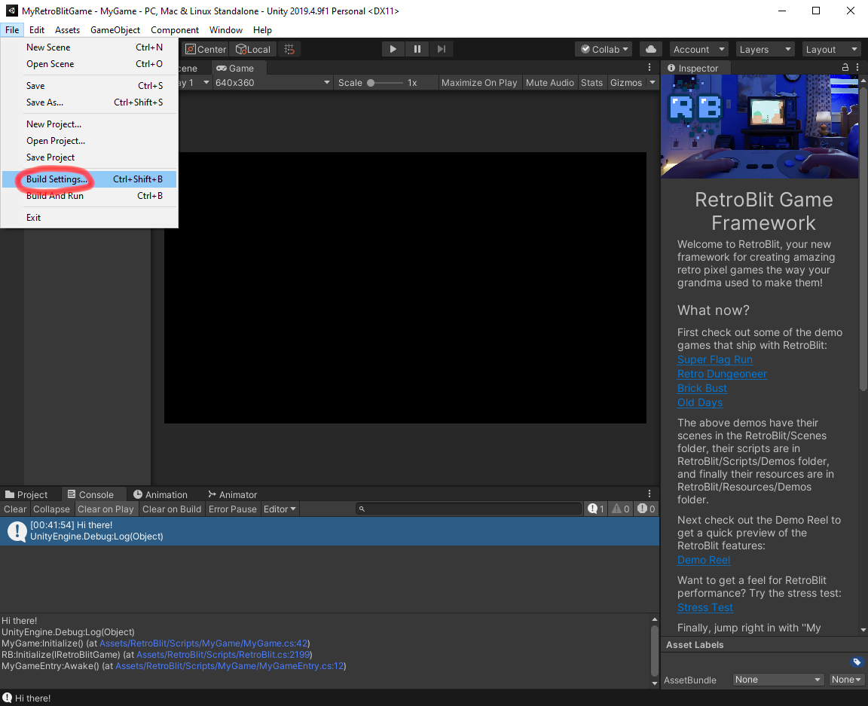Toggle pivot Center handle button

pyautogui.click(x=206, y=49)
